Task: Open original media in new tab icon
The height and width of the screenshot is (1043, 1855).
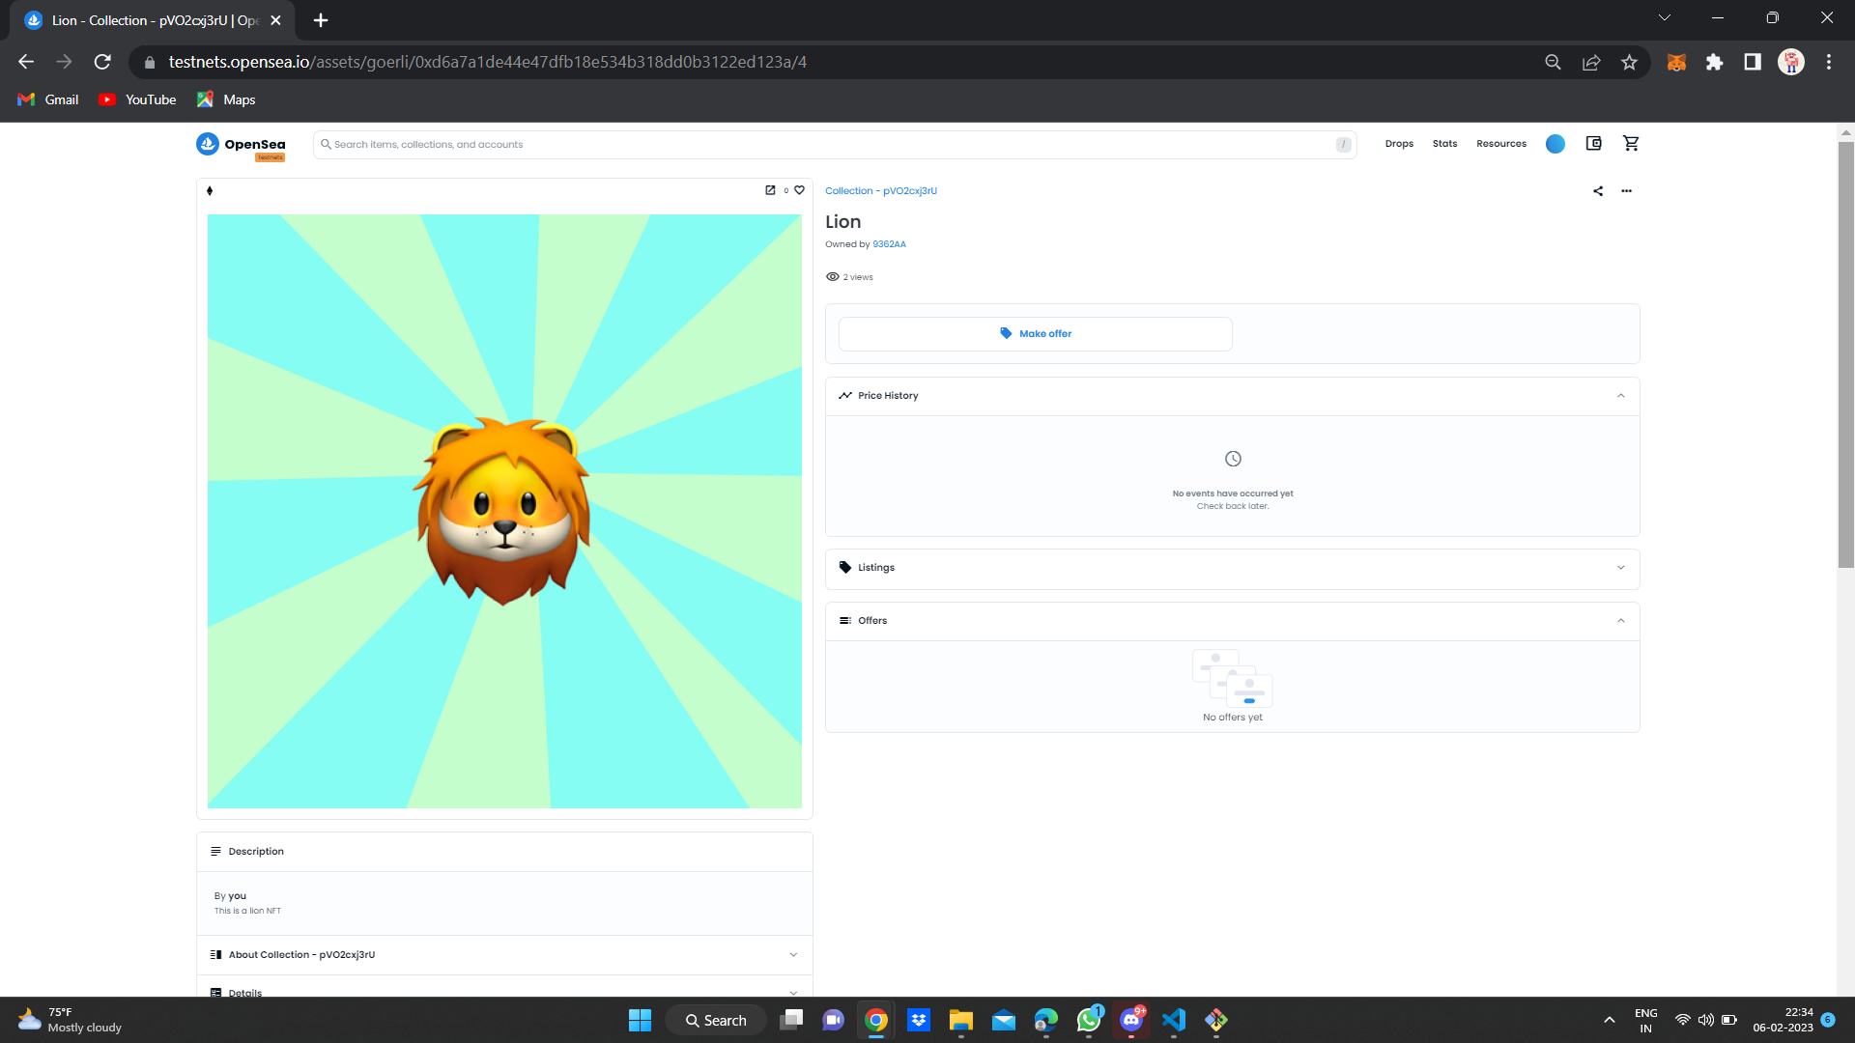Action: (x=770, y=190)
